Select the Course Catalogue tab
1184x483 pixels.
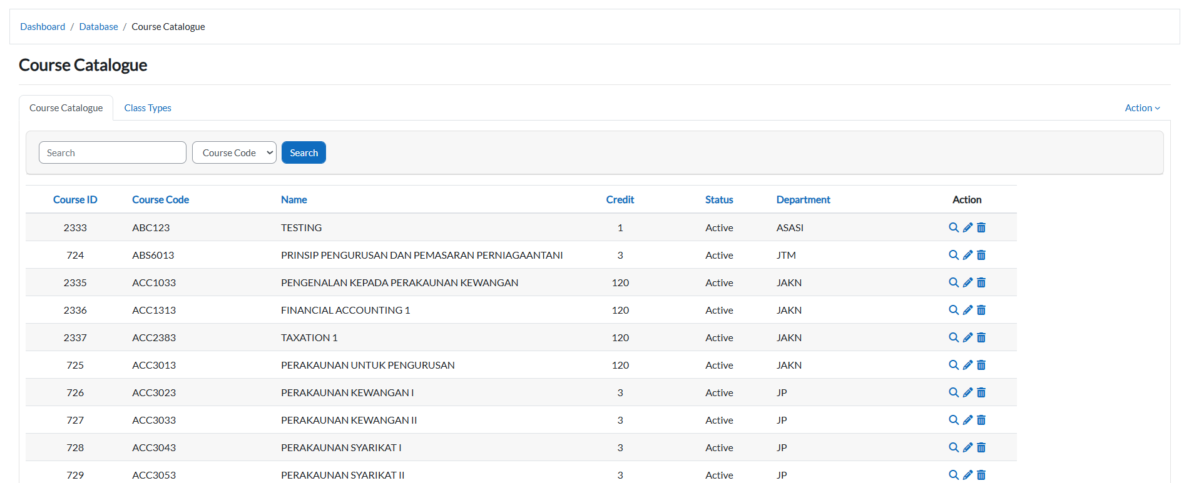tap(66, 108)
